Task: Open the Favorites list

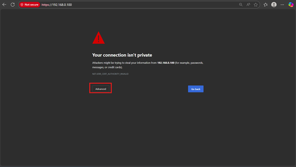Action: tap(265, 5)
